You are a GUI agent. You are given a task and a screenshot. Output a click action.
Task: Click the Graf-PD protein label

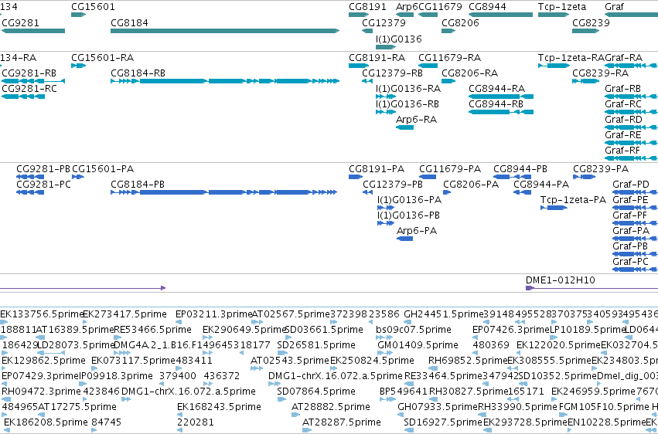click(631, 185)
